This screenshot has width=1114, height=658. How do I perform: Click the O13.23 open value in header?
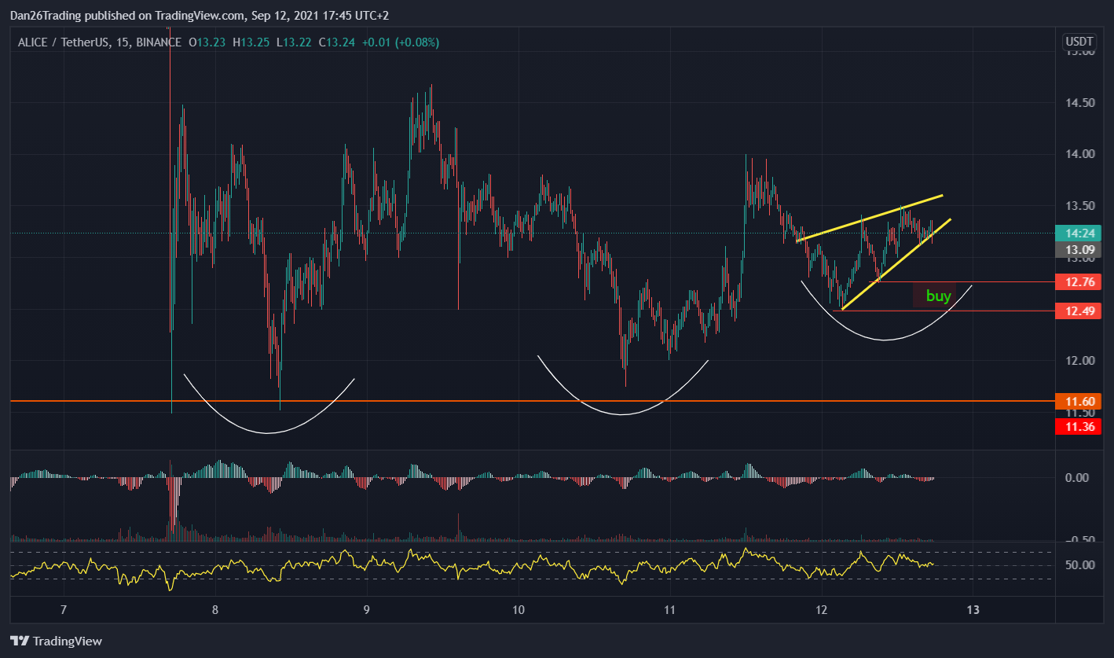click(207, 42)
